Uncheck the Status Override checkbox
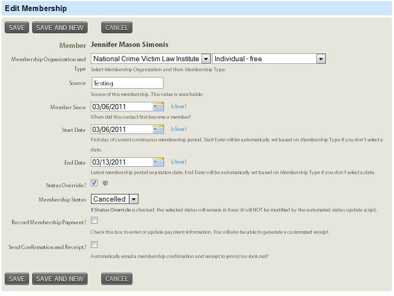The width and height of the screenshot is (394, 296). tap(94, 183)
